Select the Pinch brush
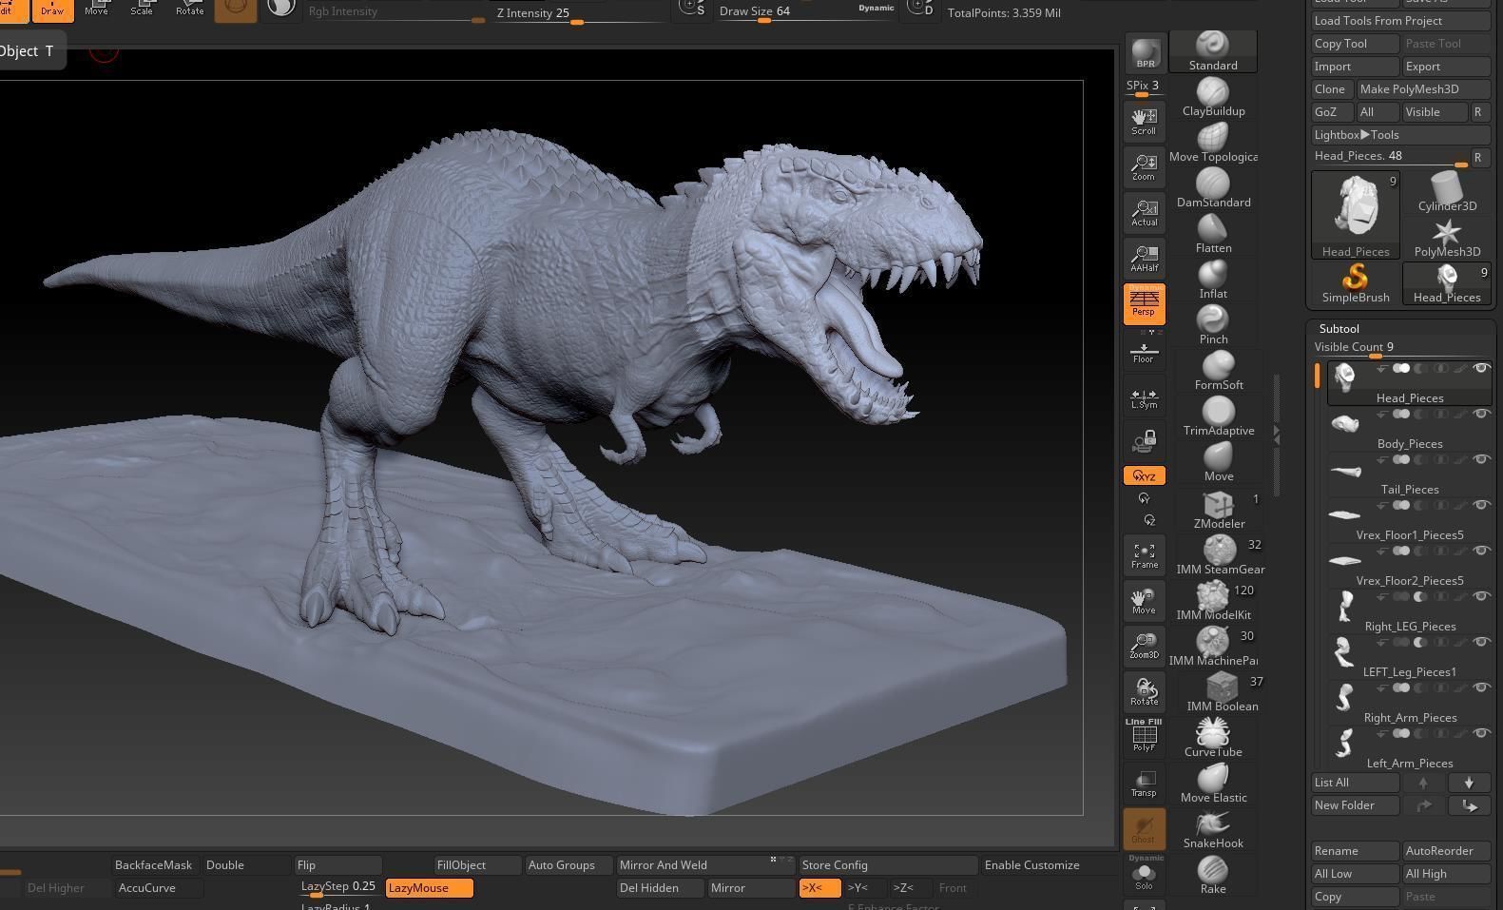The image size is (1503, 910). [1213, 325]
